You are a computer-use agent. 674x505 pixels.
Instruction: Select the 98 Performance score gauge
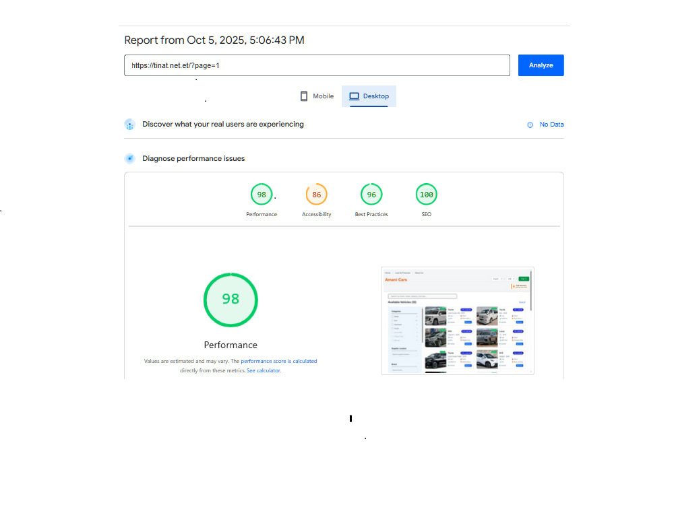(x=262, y=195)
